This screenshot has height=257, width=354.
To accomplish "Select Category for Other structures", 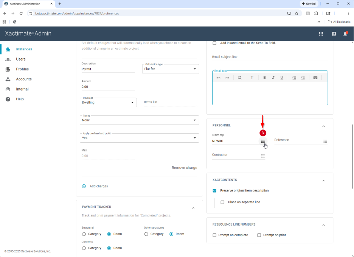I will [146, 234].
